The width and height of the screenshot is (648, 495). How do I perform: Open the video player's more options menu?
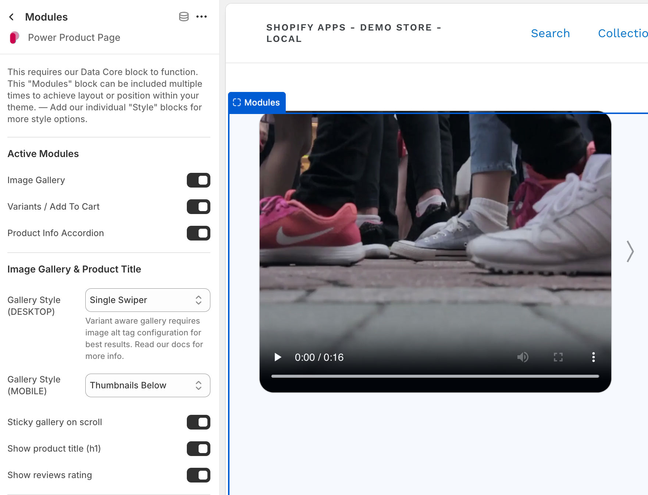tap(593, 357)
